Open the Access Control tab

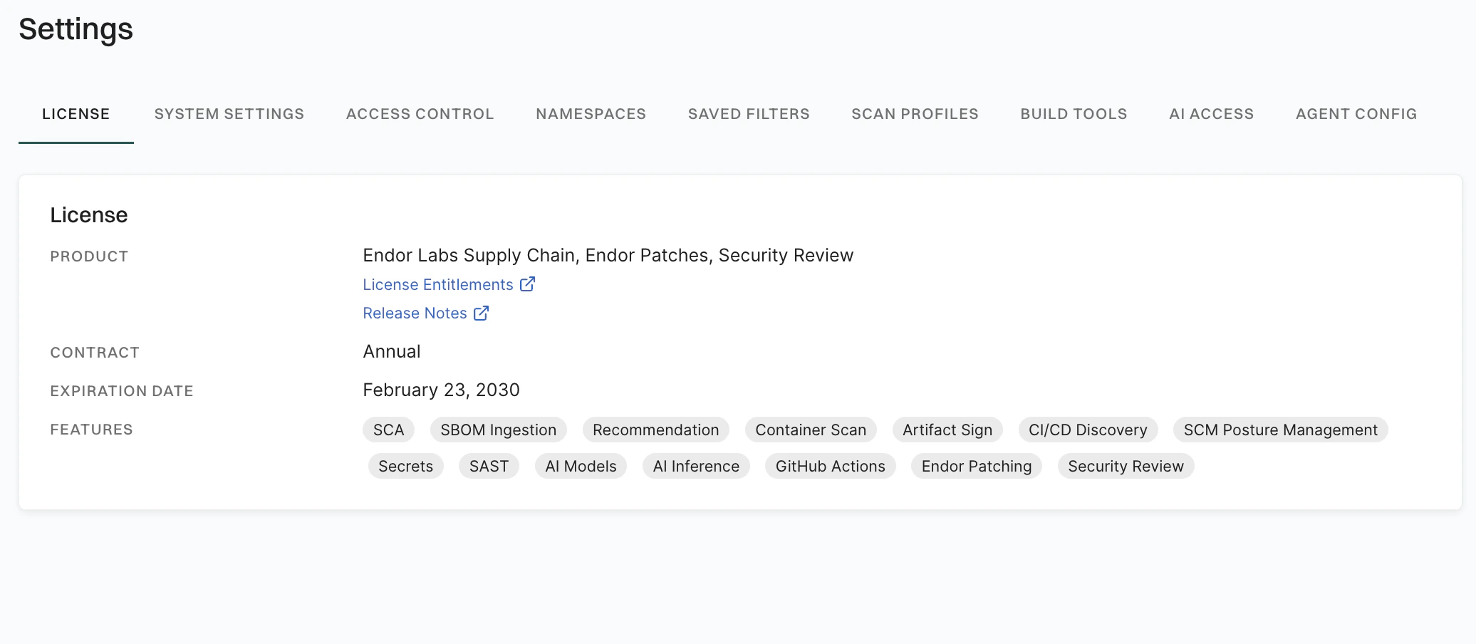[x=420, y=114]
